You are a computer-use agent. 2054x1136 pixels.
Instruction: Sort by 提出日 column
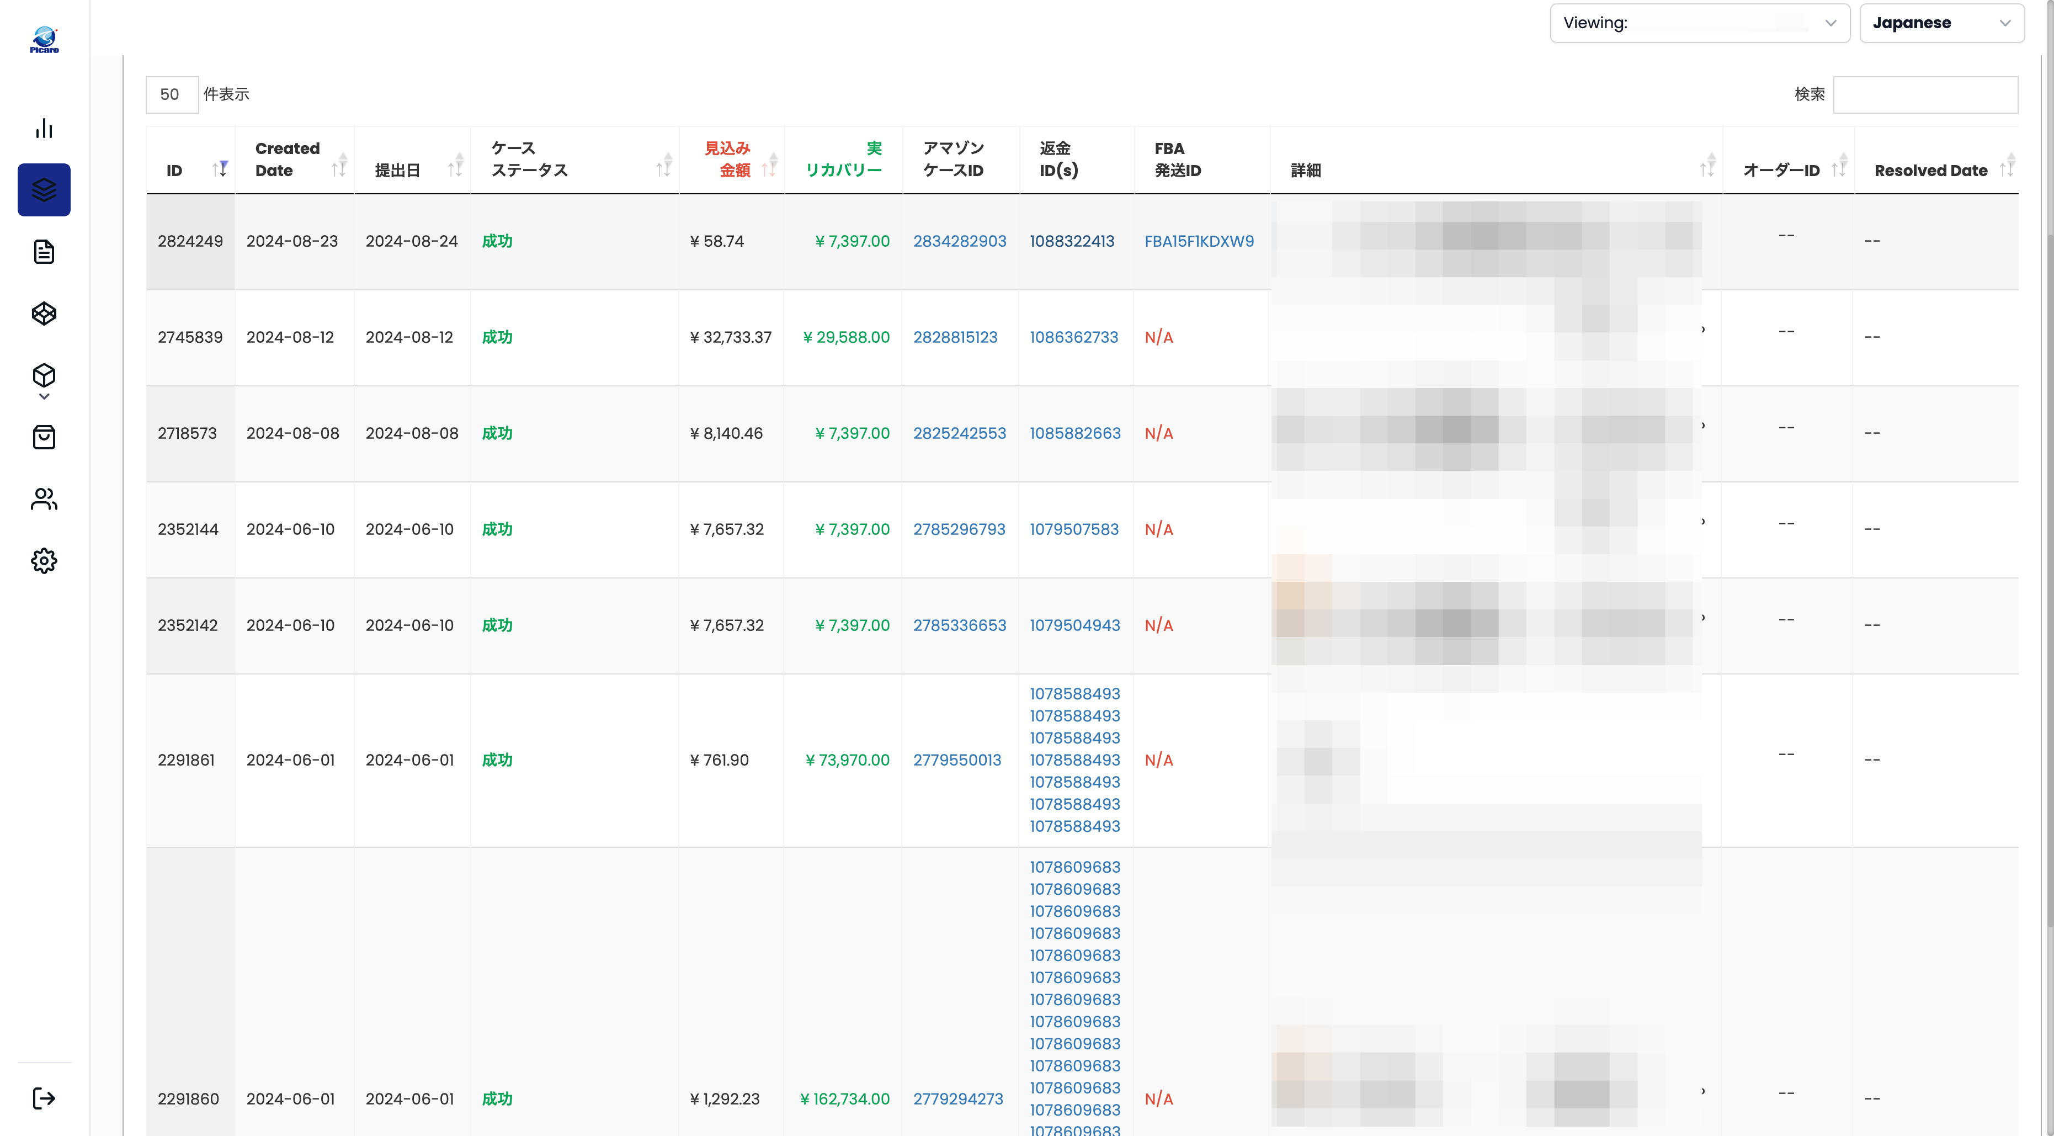[x=412, y=160]
